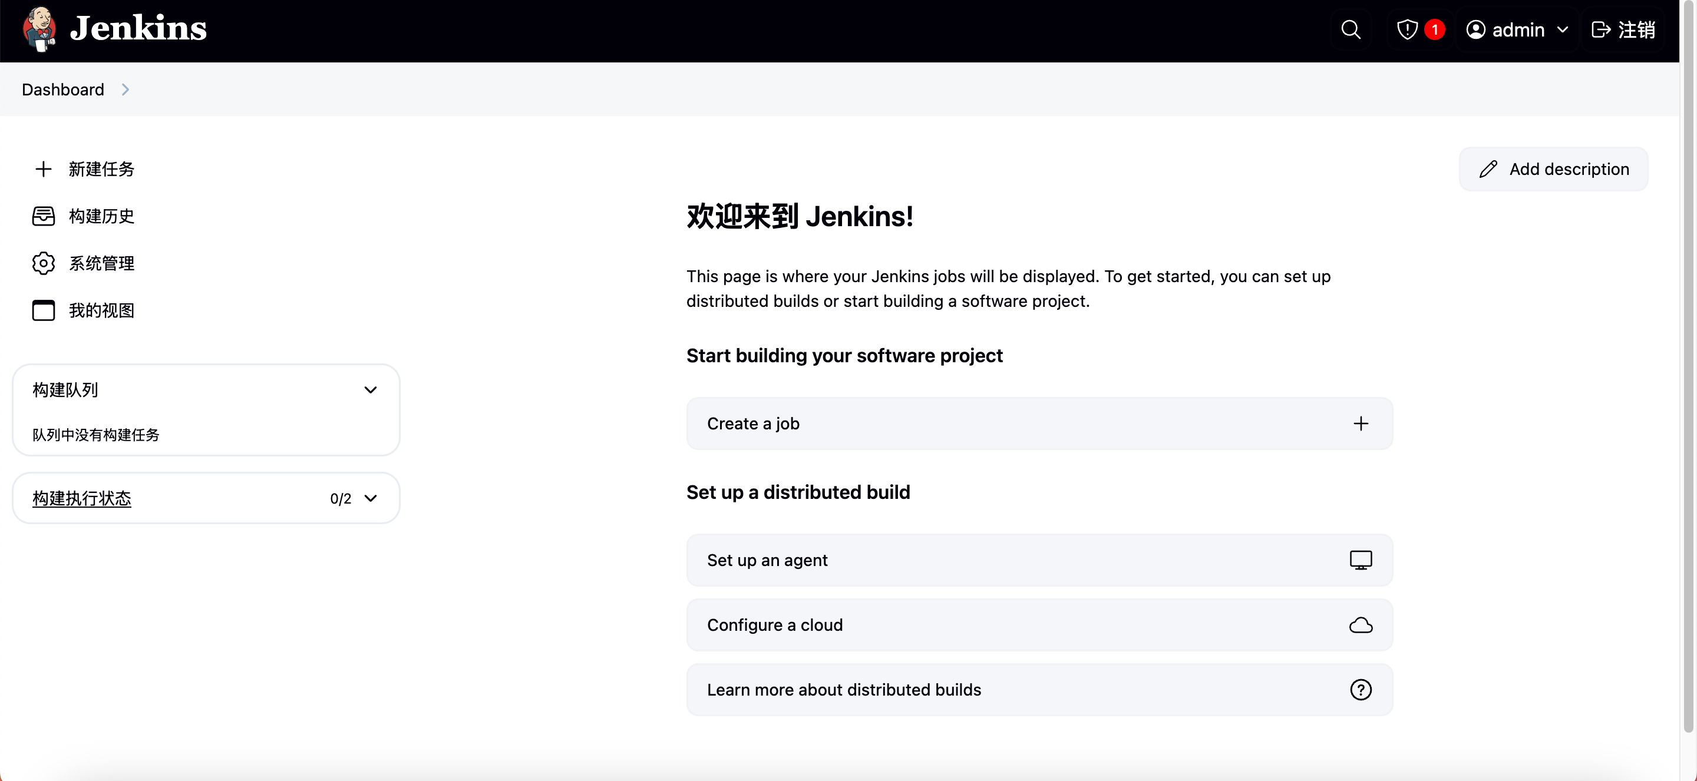Click the vertical page scrollbar
Screen dimensions: 1697x781
(x=1688, y=366)
